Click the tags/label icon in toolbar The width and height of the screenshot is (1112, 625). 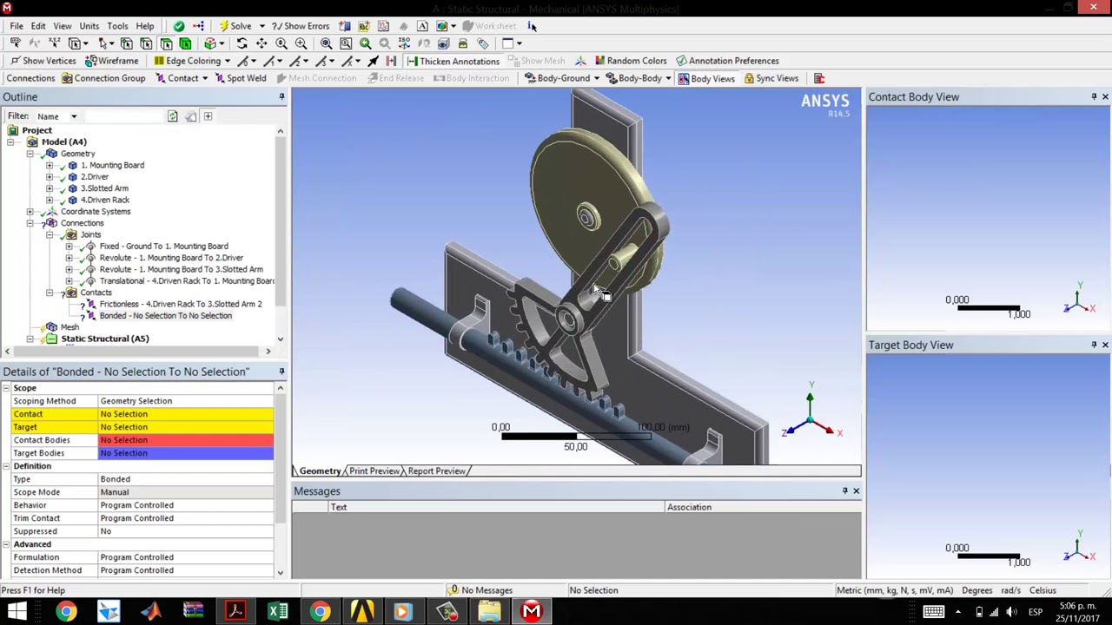click(483, 43)
